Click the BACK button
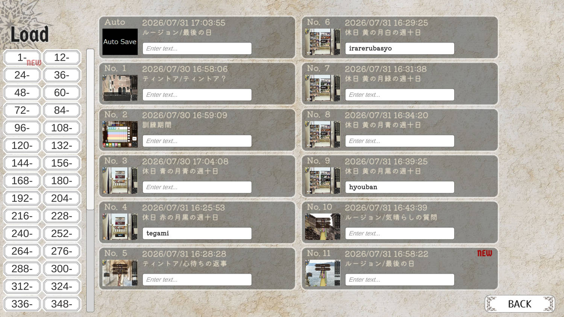The image size is (564, 317). (520, 304)
